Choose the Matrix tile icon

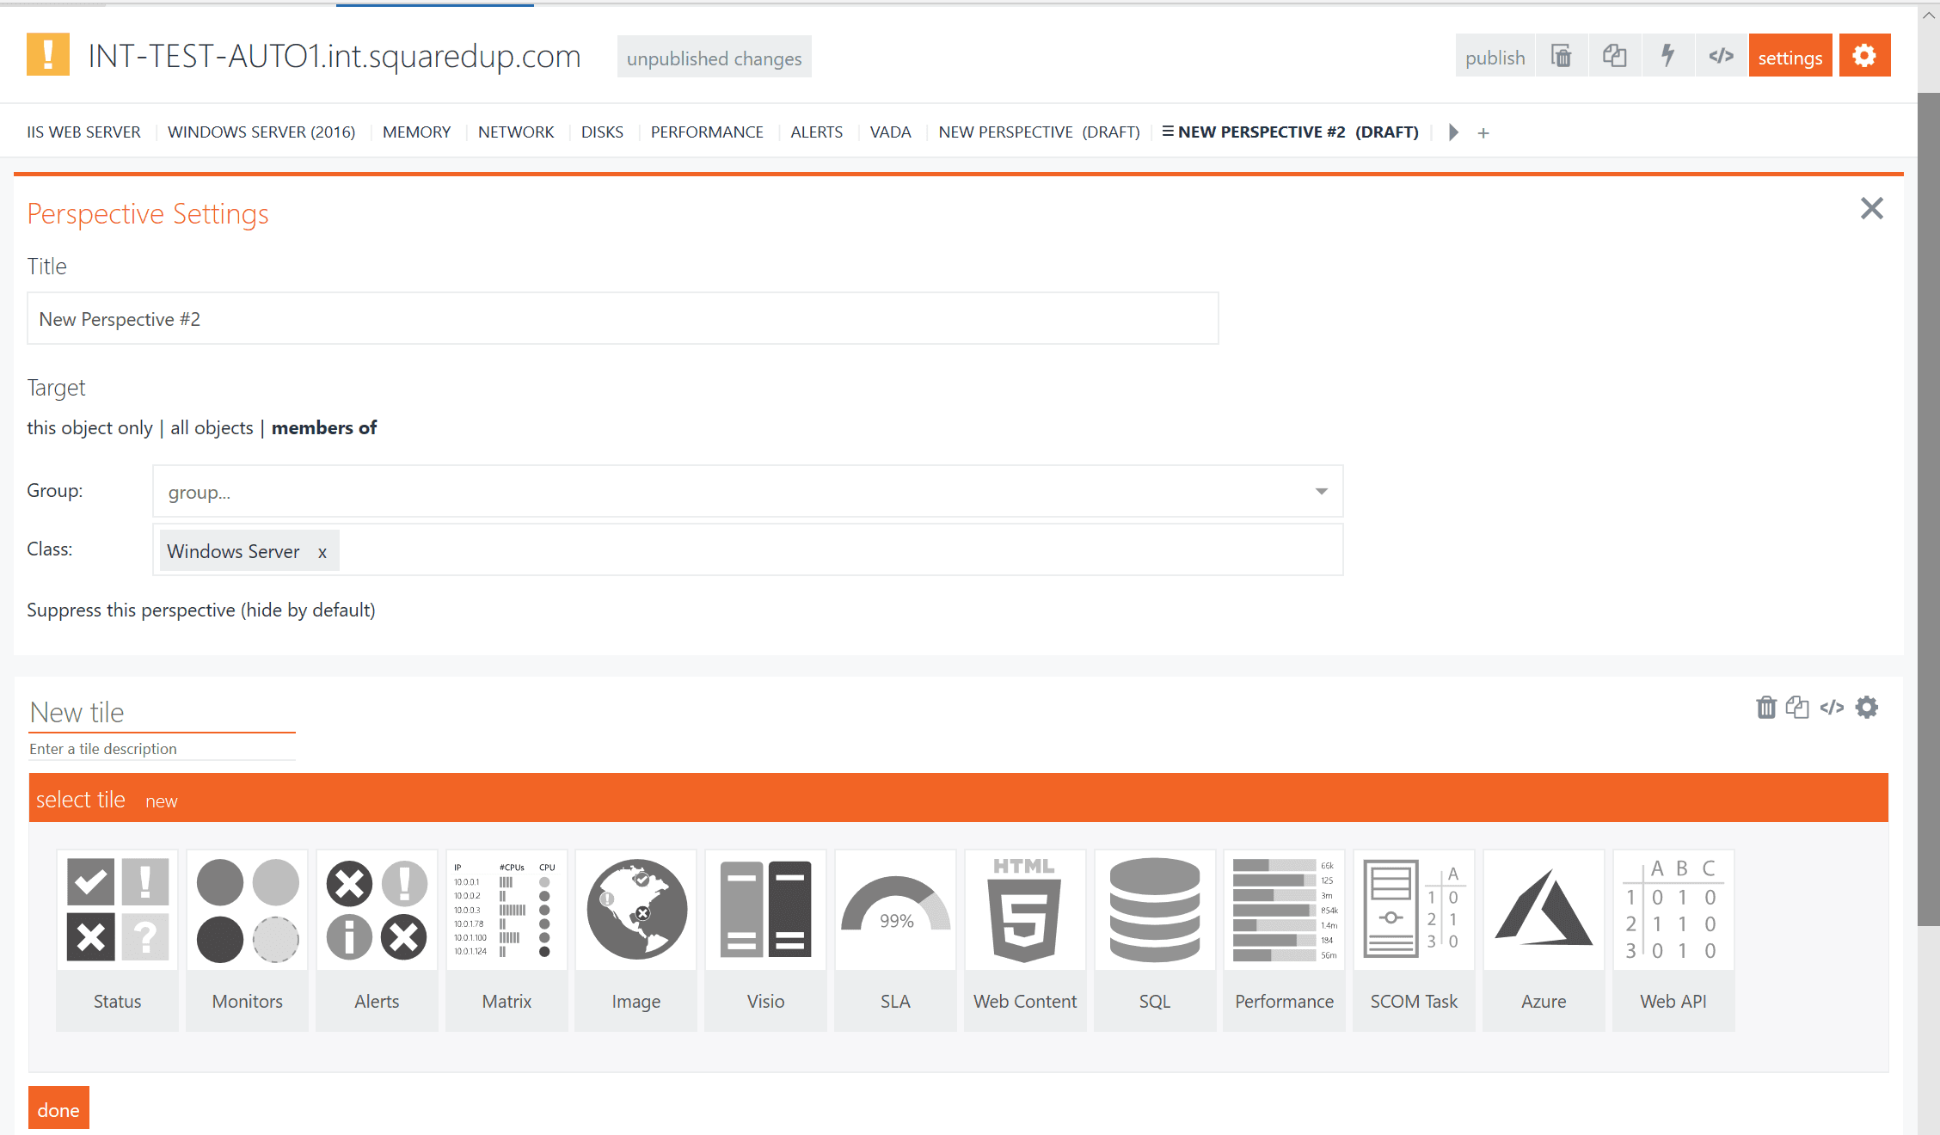coord(506,938)
